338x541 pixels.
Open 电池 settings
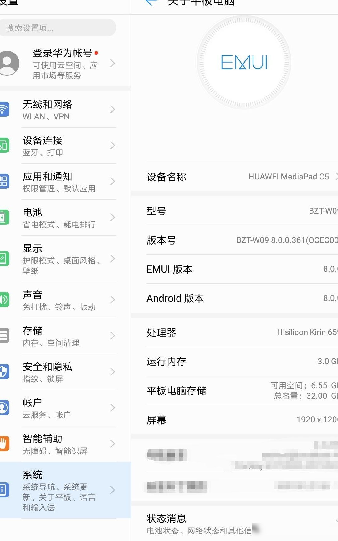[65, 217]
